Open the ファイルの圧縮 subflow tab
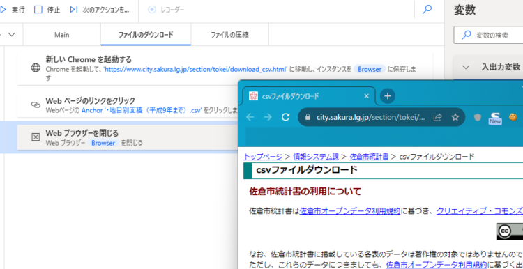Viewport: 523px width, 269px height. point(229,35)
